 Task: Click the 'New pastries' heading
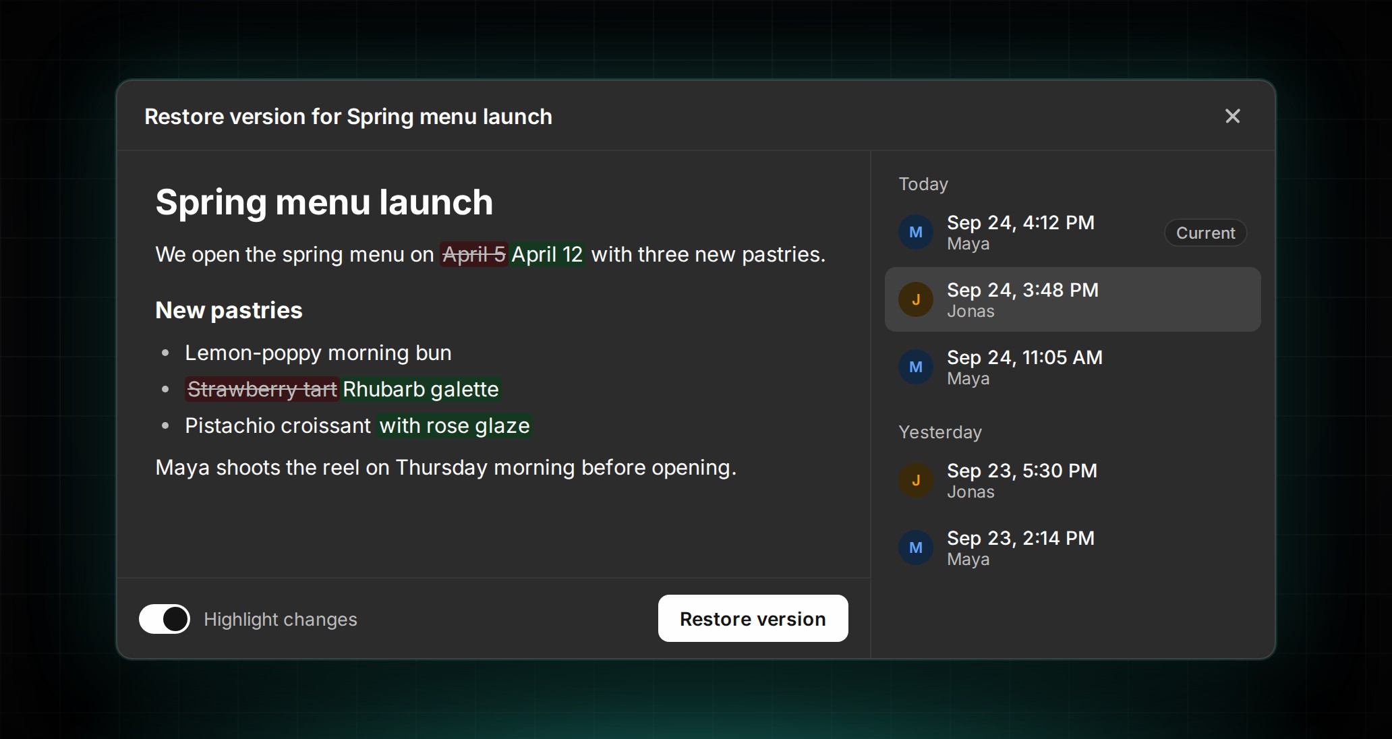point(229,310)
